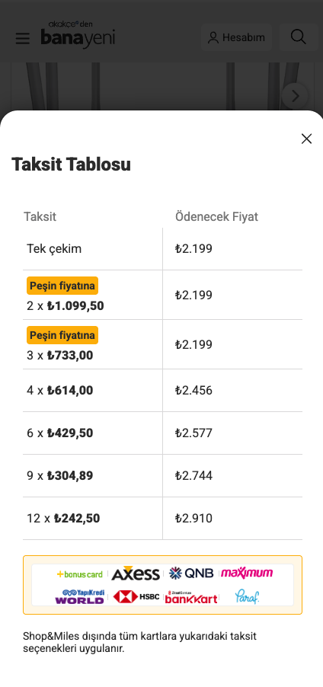The width and height of the screenshot is (323, 687).
Task: Click the Peşin fiyatına badge for 3 installments
Action: pos(62,335)
